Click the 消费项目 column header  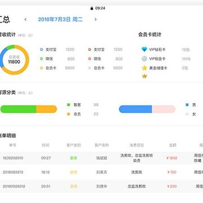(136, 145)
